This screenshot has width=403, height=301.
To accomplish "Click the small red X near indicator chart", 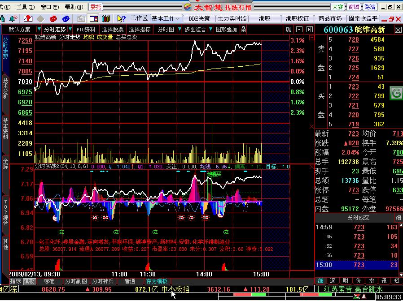I will 312,167.
